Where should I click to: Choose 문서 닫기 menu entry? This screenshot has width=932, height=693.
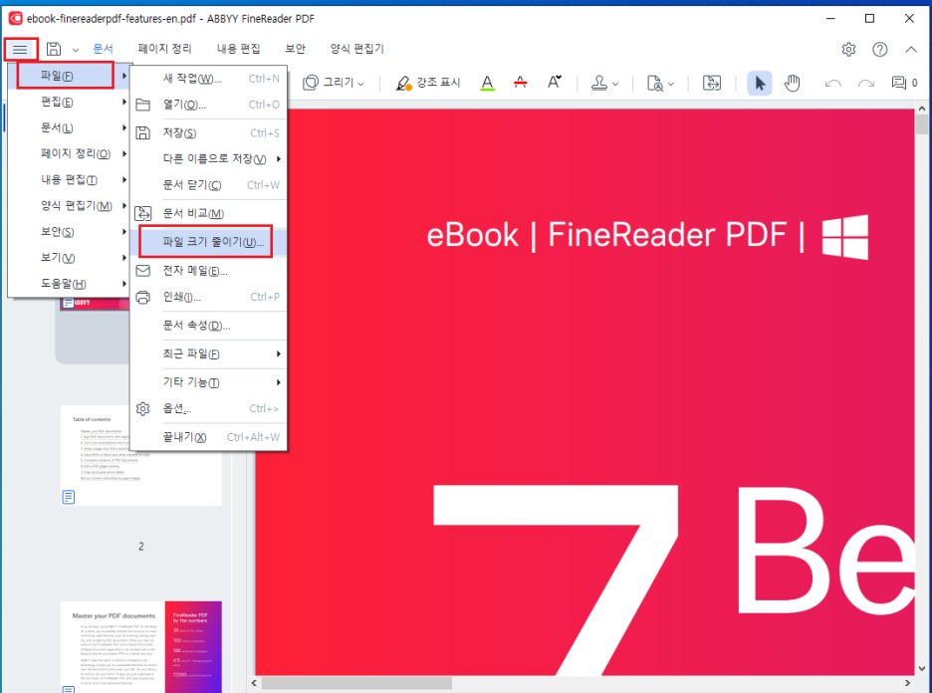coord(209,185)
